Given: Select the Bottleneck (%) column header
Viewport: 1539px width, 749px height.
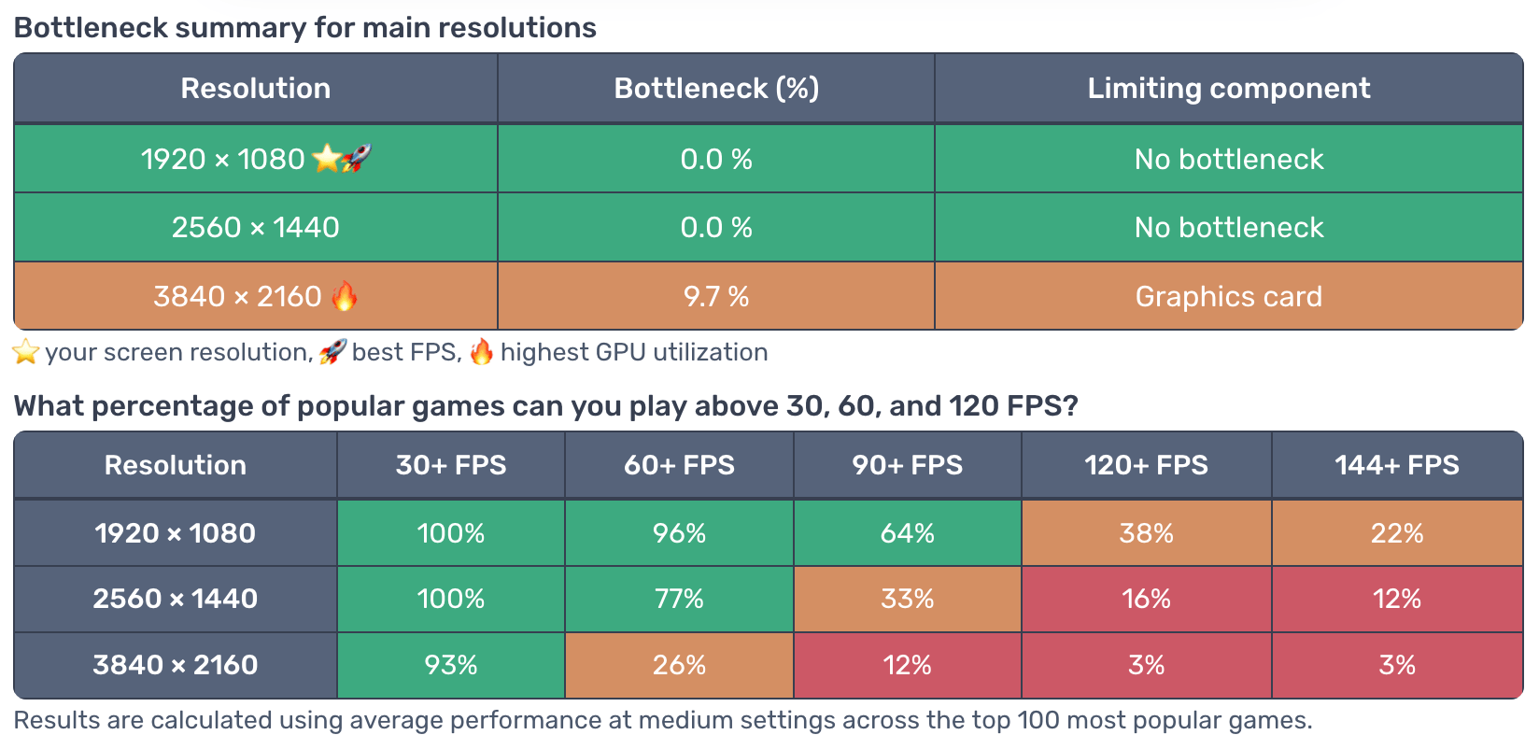Looking at the screenshot, I should (716, 89).
